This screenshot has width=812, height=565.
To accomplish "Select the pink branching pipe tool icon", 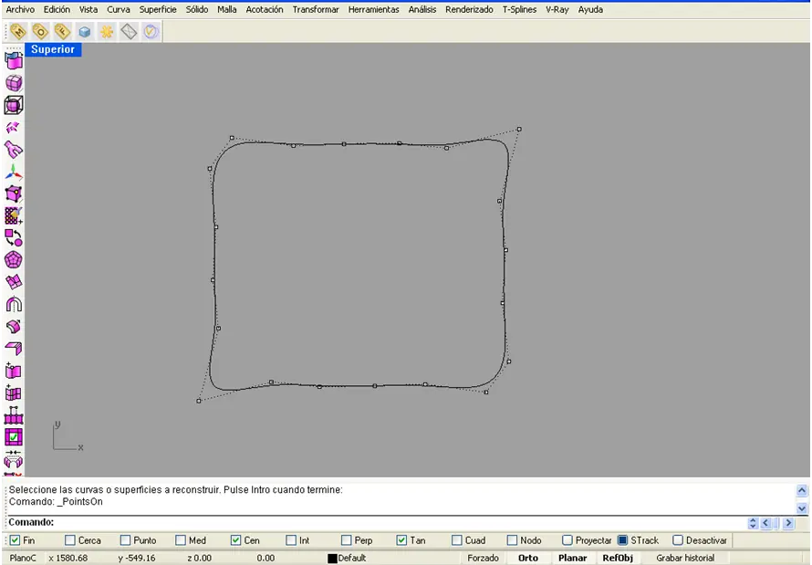I will 14,150.
